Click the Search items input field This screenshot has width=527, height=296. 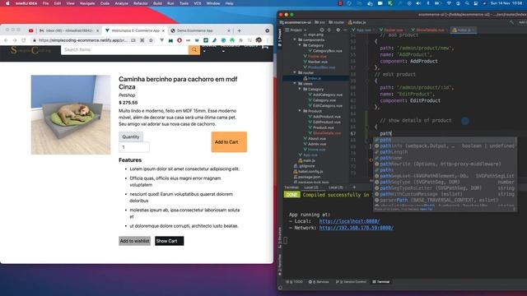click(124, 49)
